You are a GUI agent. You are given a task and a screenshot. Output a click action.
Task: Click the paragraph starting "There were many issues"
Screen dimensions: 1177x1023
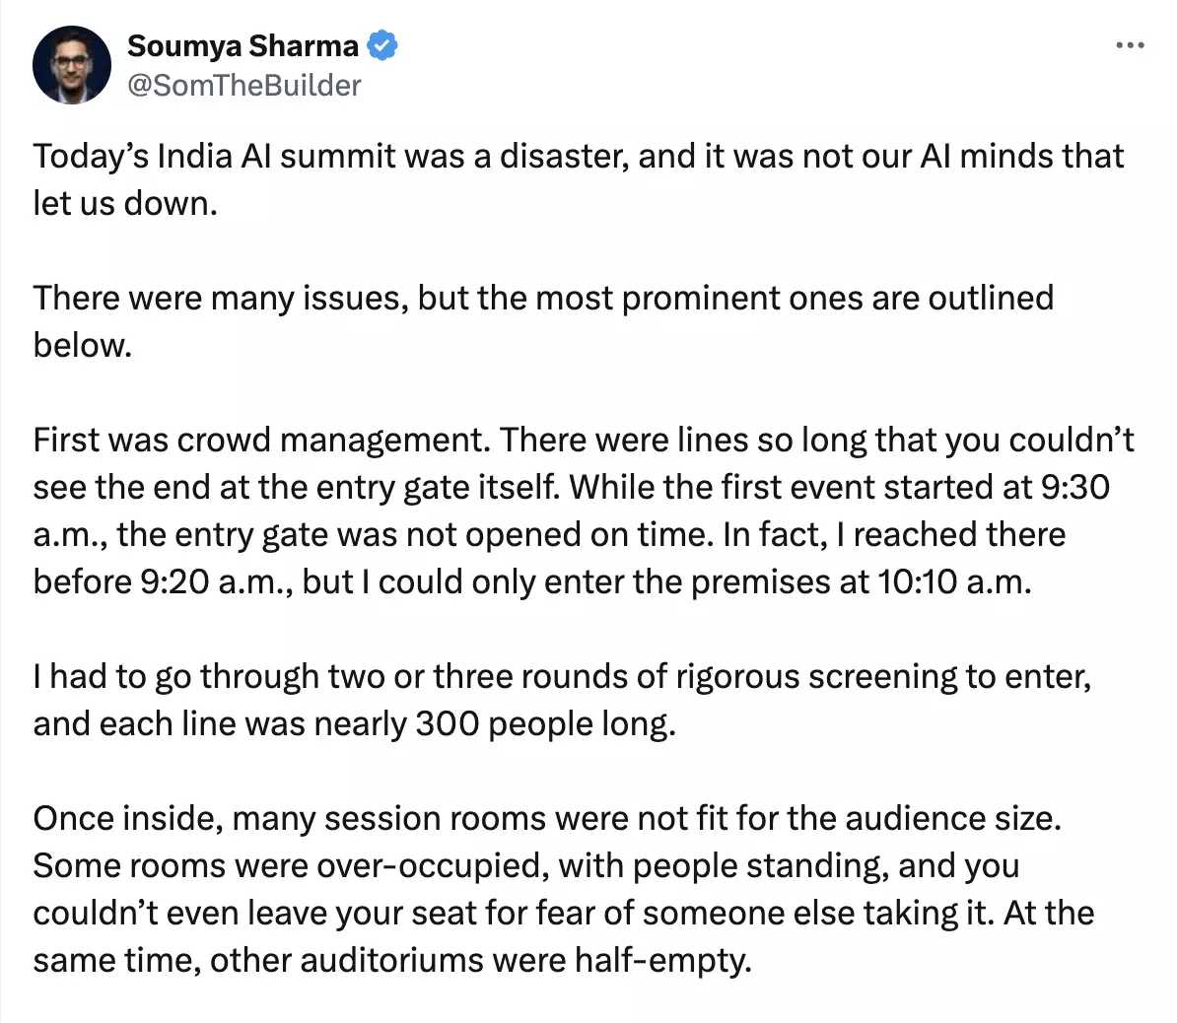point(542,321)
